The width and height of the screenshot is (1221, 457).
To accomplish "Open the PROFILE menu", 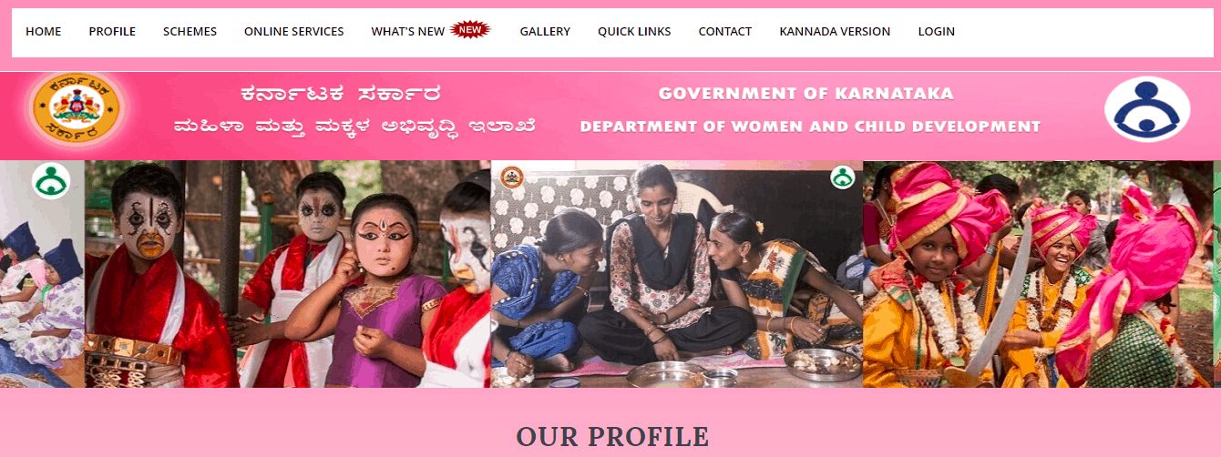I will pos(112,31).
